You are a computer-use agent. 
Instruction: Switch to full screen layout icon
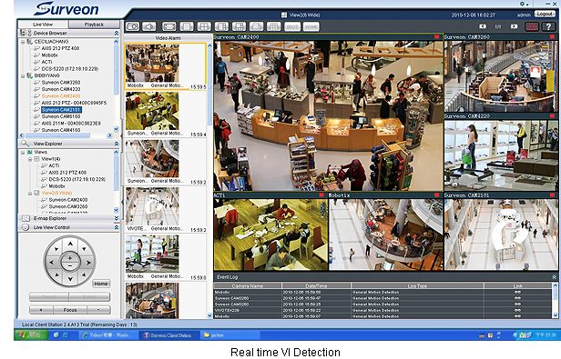click(x=168, y=26)
